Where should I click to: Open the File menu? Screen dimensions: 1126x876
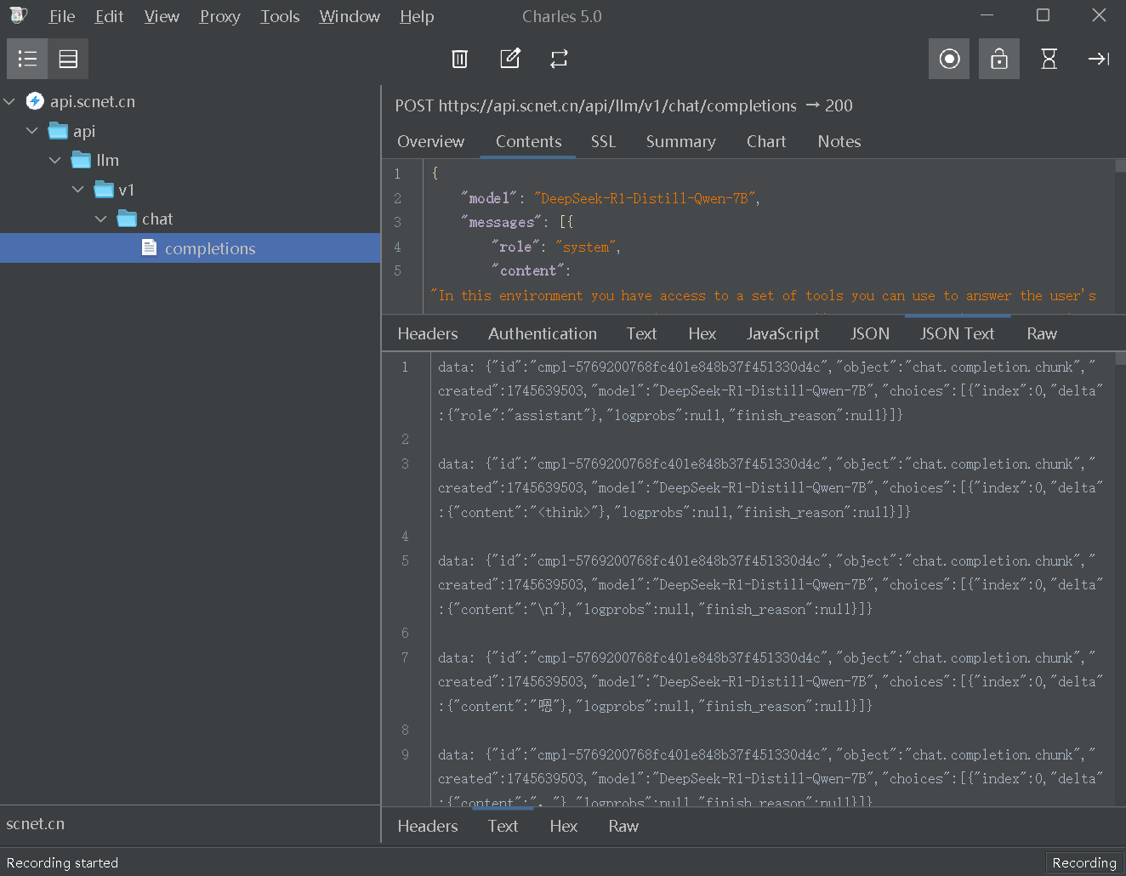tap(62, 16)
